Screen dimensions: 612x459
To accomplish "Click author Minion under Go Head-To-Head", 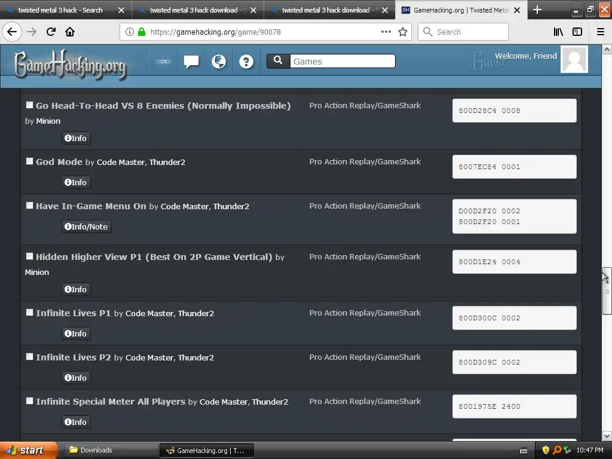I will (48, 121).
